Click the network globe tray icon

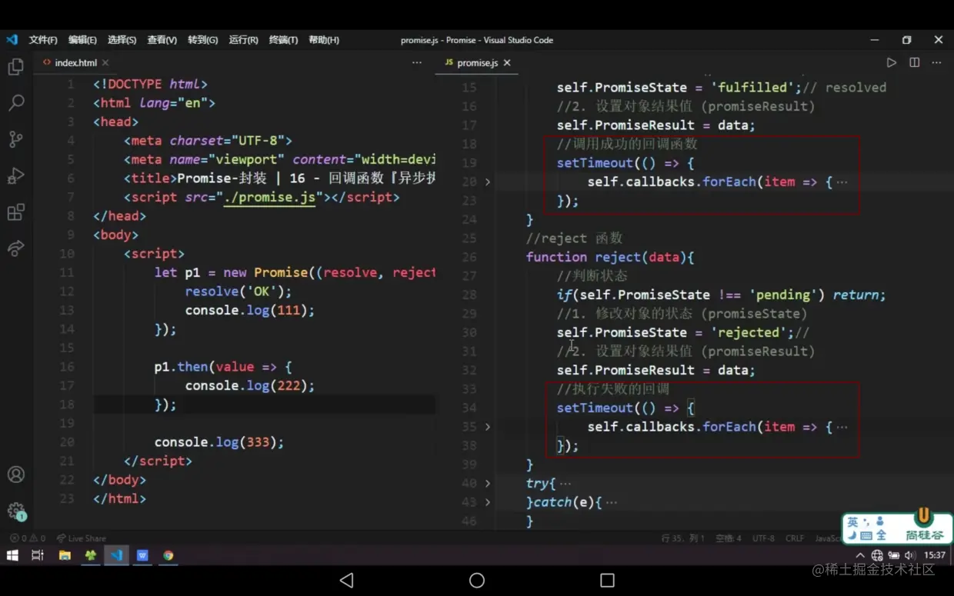[877, 555]
